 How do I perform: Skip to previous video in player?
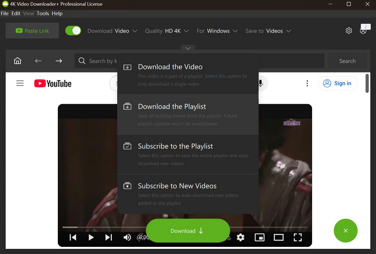pyautogui.click(x=73, y=237)
